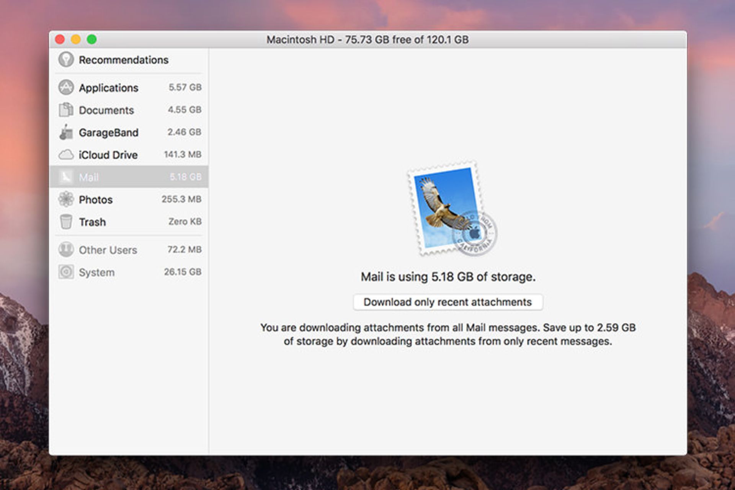The height and width of the screenshot is (490, 735).
Task: Select the iCloud Drive cloud icon
Action: (66, 155)
